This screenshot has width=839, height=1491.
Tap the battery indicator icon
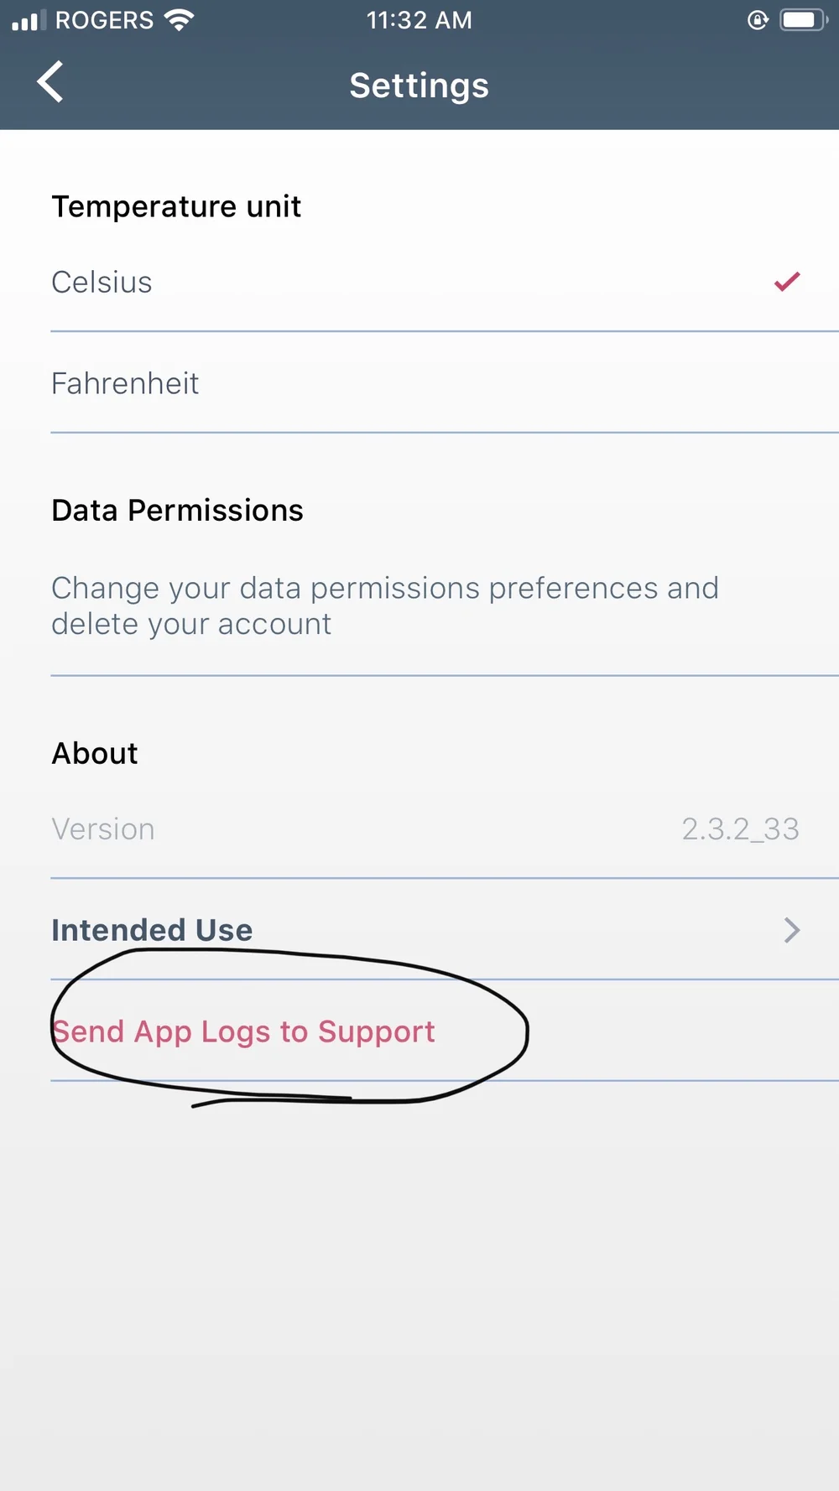point(803,20)
